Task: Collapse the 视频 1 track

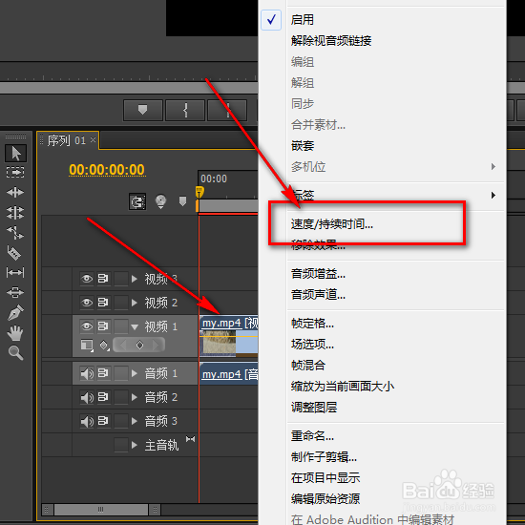Action: 135,326
